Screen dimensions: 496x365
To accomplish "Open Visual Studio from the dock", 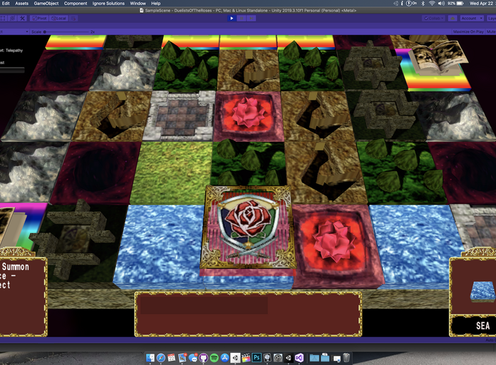I will point(299,358).
